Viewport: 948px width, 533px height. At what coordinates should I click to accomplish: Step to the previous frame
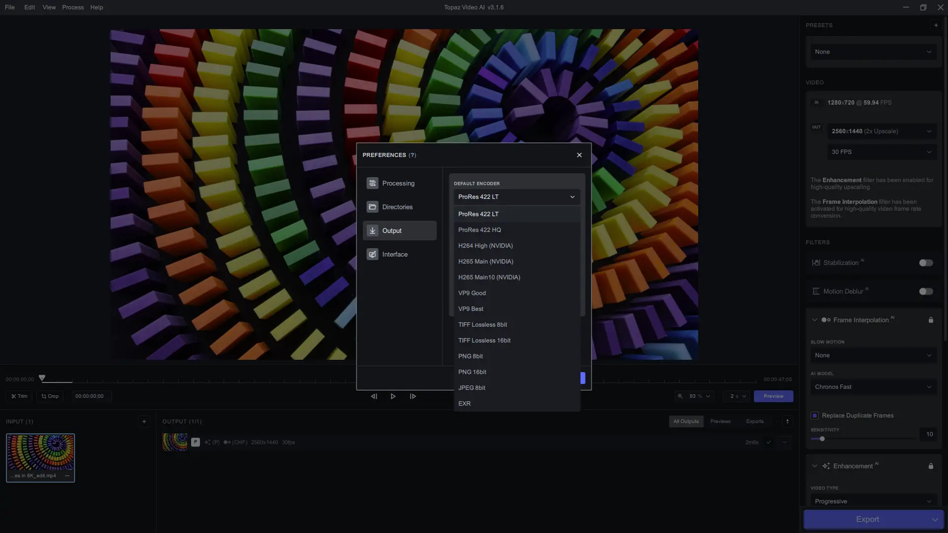pyautogui.click(x=374, y=396)
